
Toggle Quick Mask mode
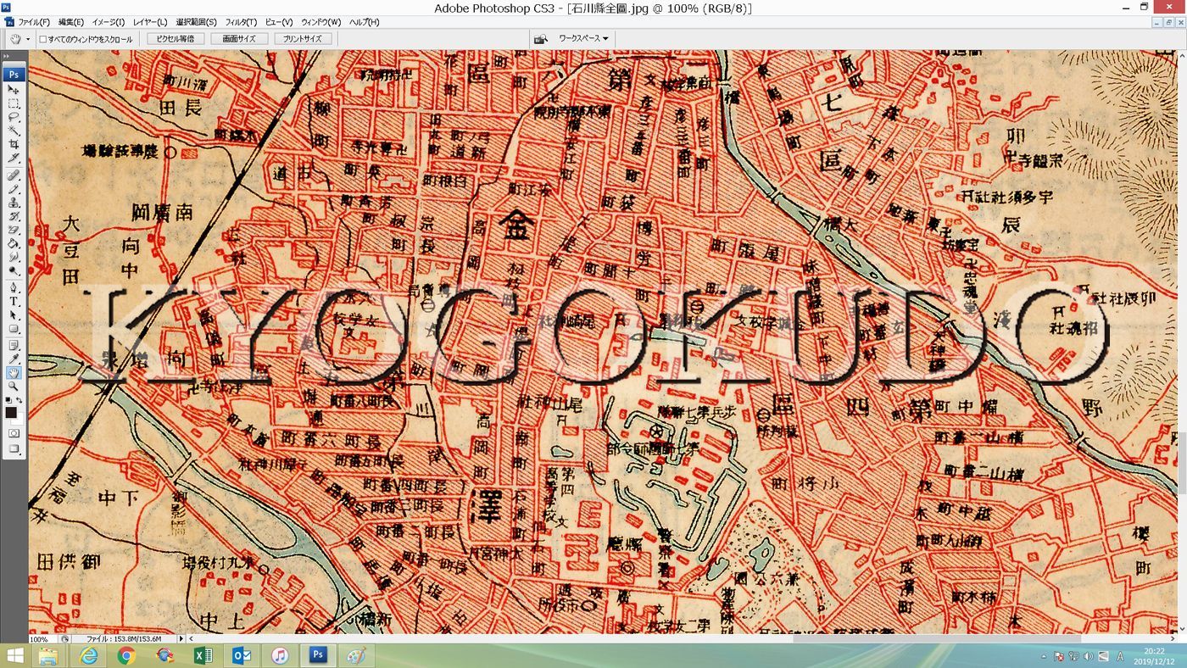(14, 433)
